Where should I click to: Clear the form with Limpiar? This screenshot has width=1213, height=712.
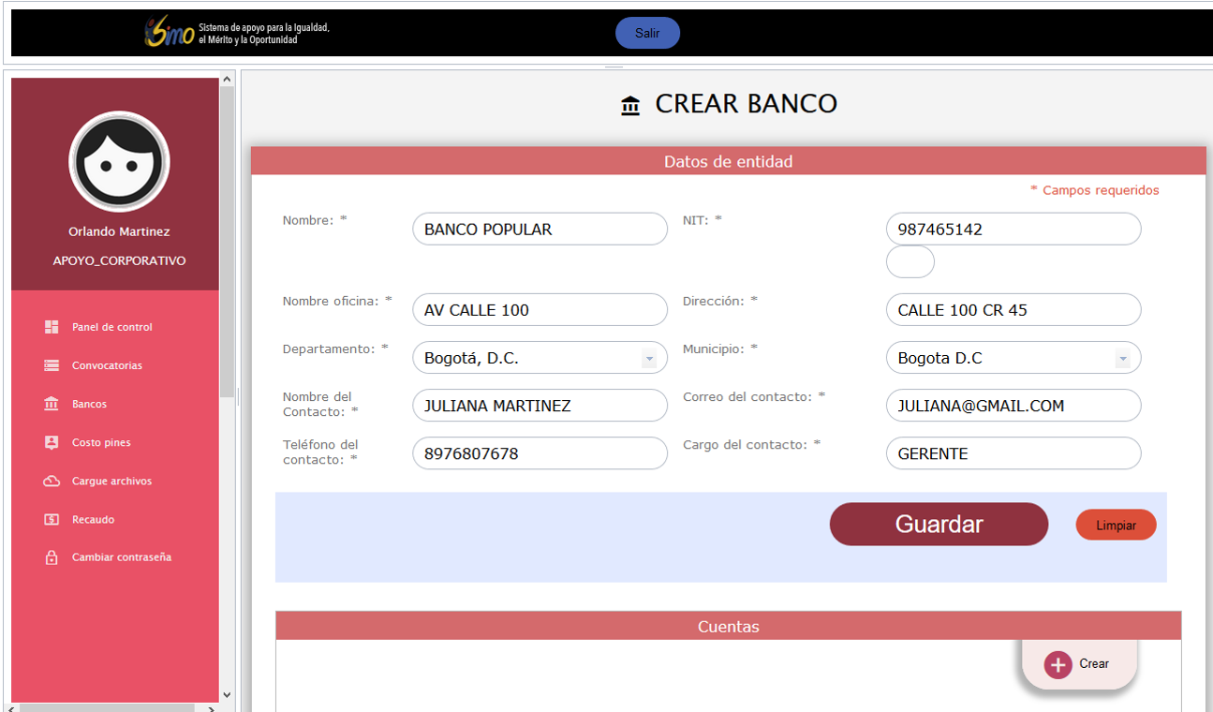(1116, 526)
